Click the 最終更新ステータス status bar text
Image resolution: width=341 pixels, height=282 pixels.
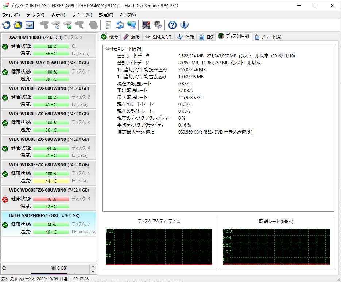click(x=45, y=279)
